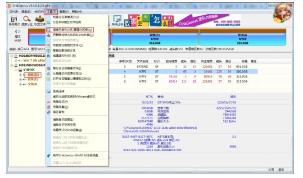
Task: Expand the 娱乐(D:) tree node
Action: (x=20, y=75)
